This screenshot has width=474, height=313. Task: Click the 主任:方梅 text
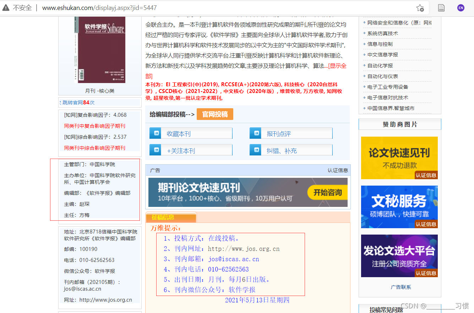[77, 215]
